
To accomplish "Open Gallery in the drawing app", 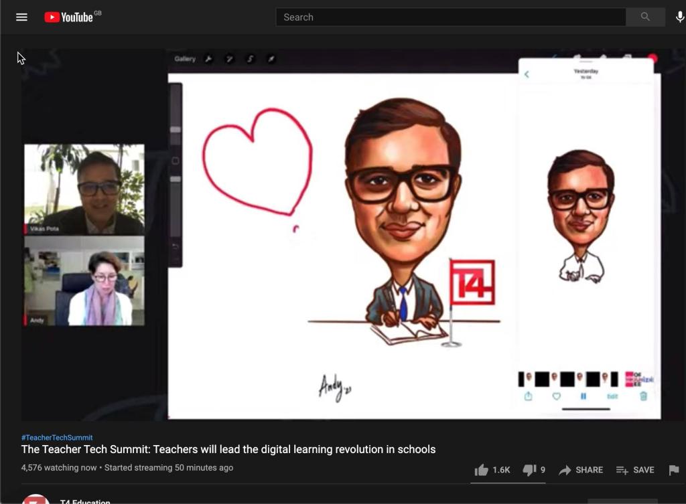I will 185,59.
